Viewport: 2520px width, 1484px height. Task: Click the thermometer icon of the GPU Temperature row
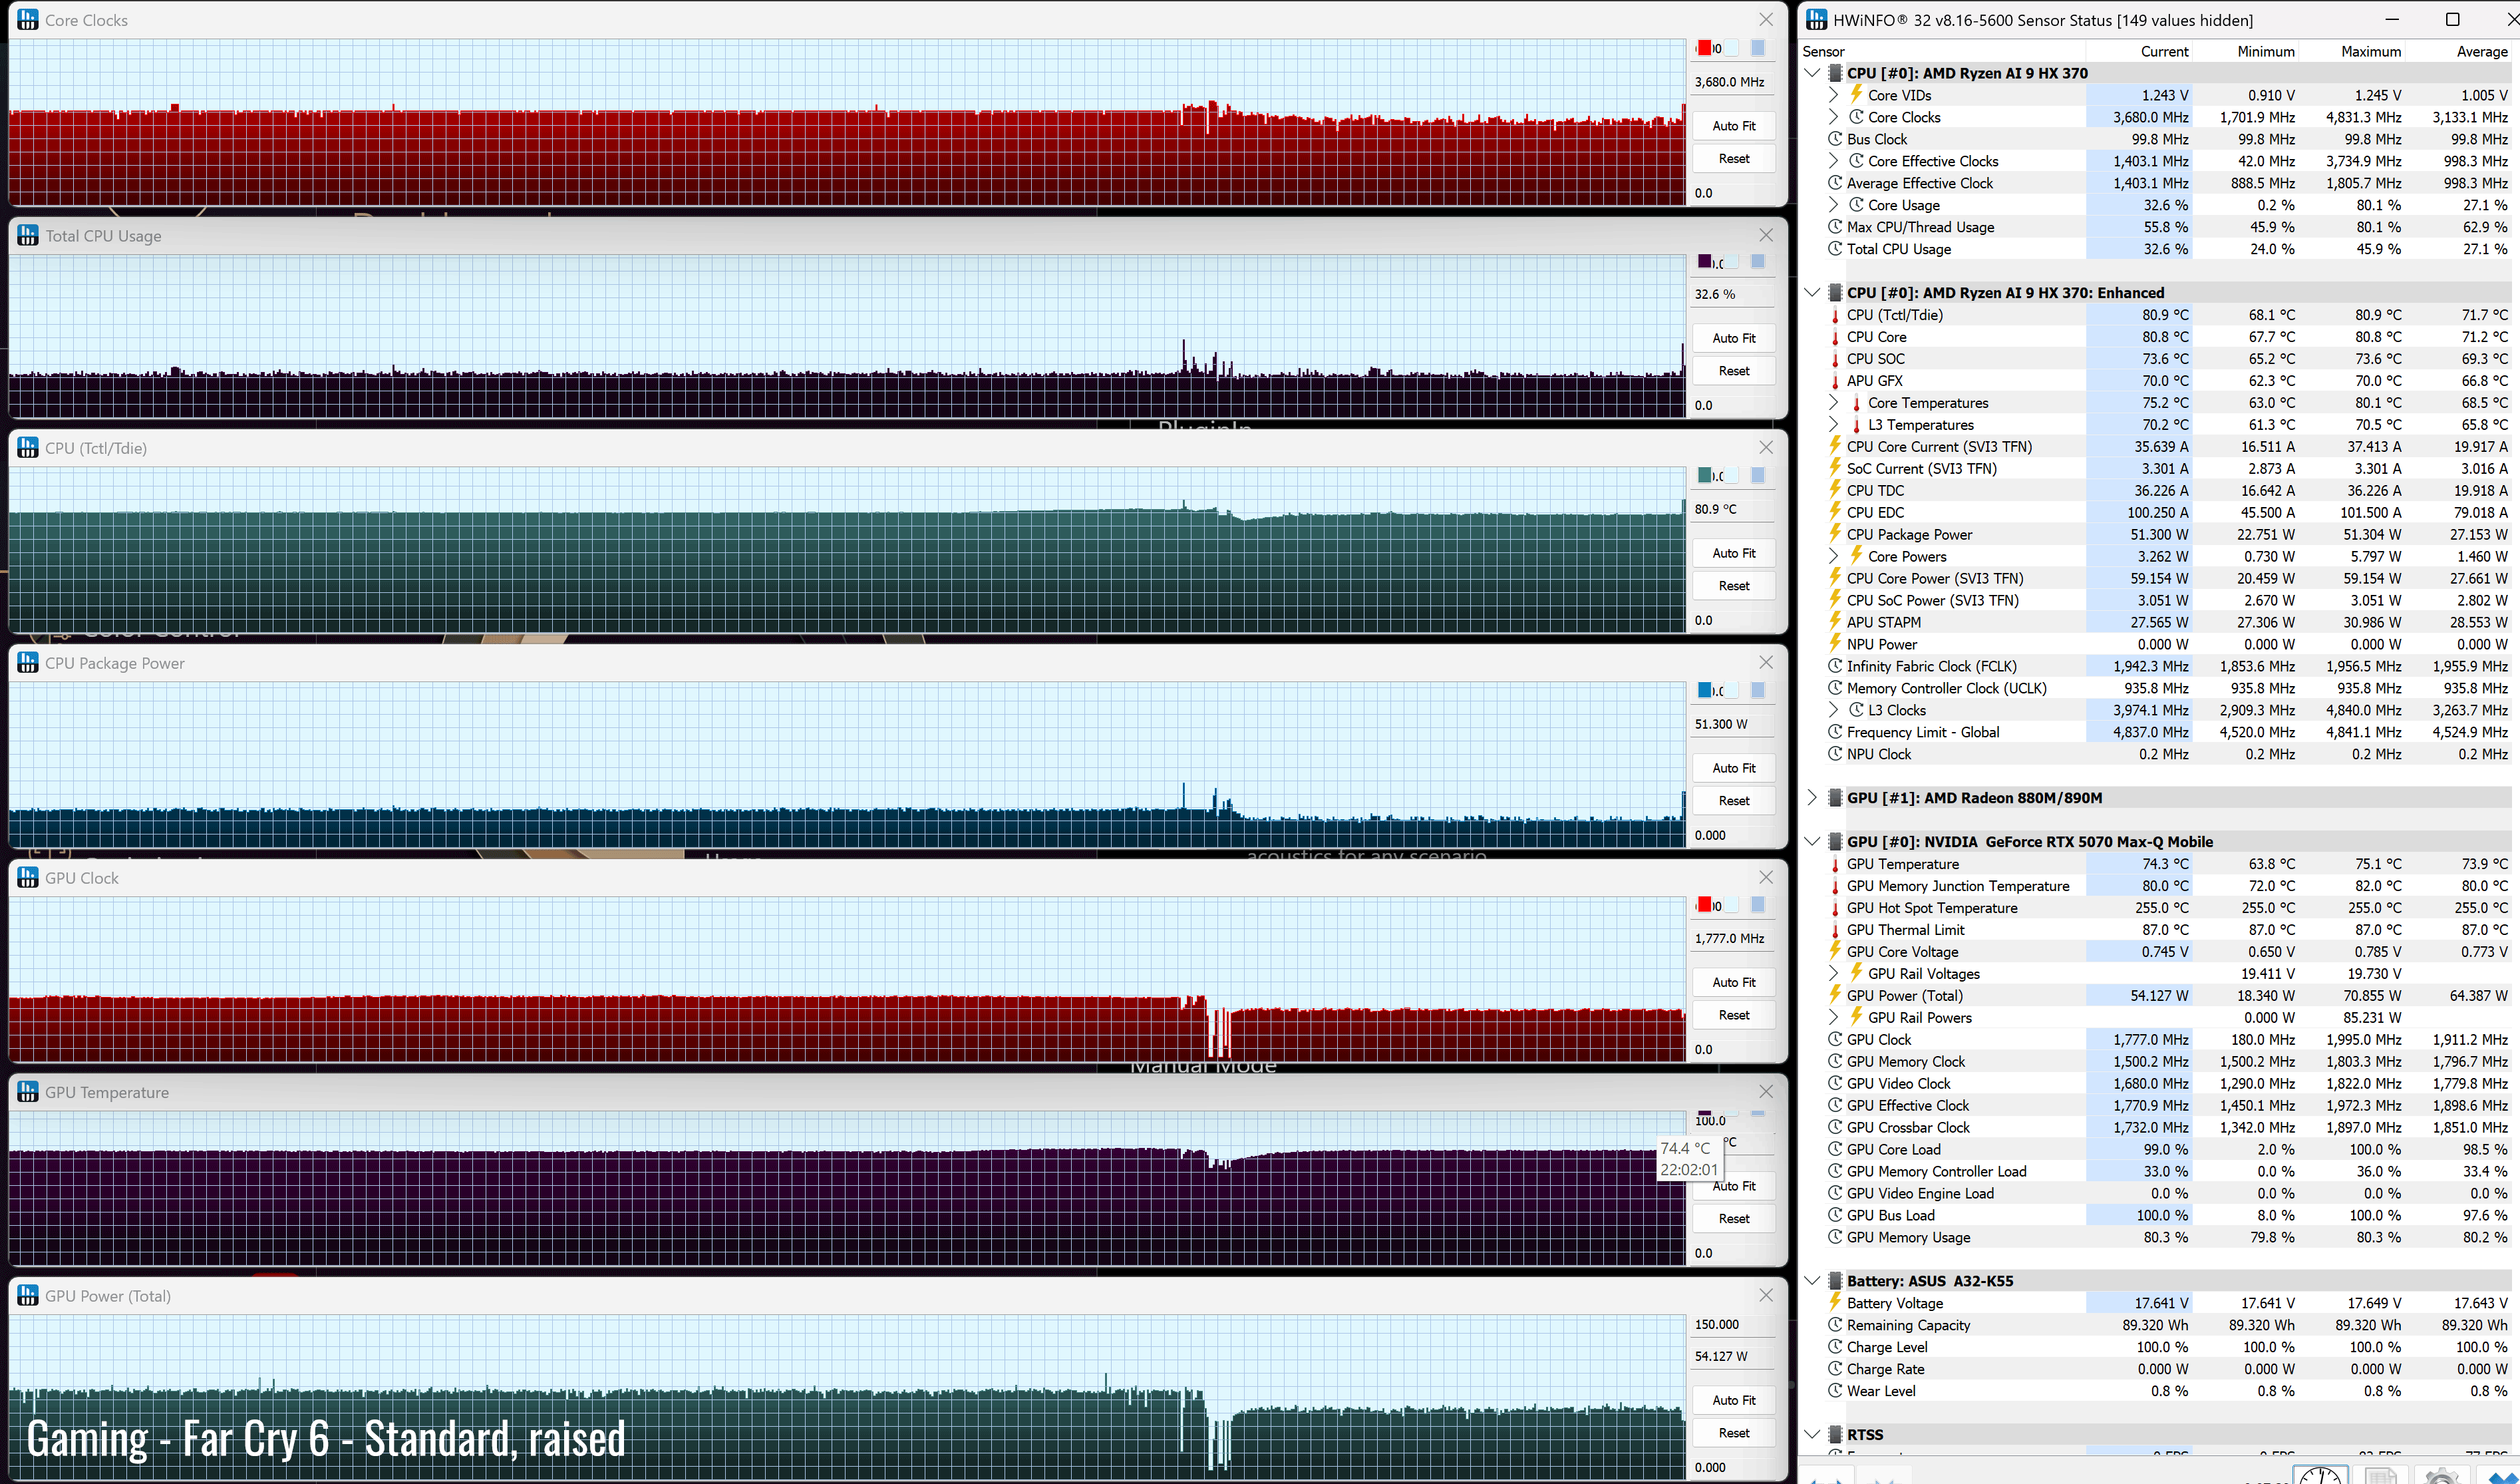point(1835,864)
